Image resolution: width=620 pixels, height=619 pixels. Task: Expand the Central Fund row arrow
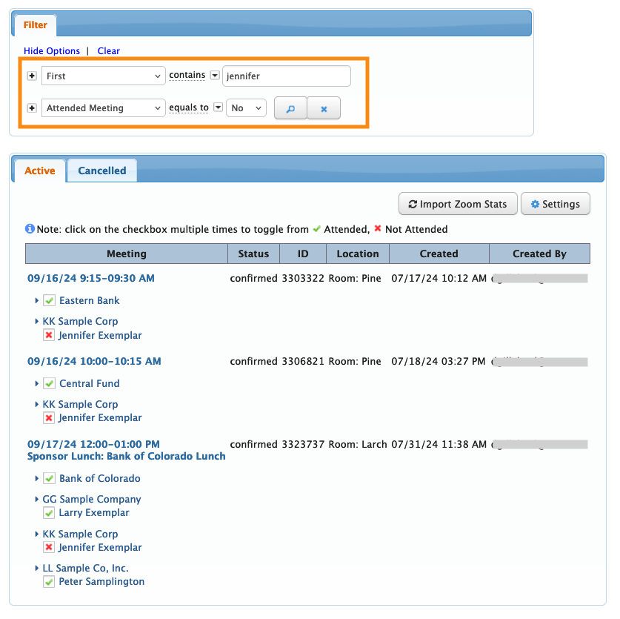(36, 383)
